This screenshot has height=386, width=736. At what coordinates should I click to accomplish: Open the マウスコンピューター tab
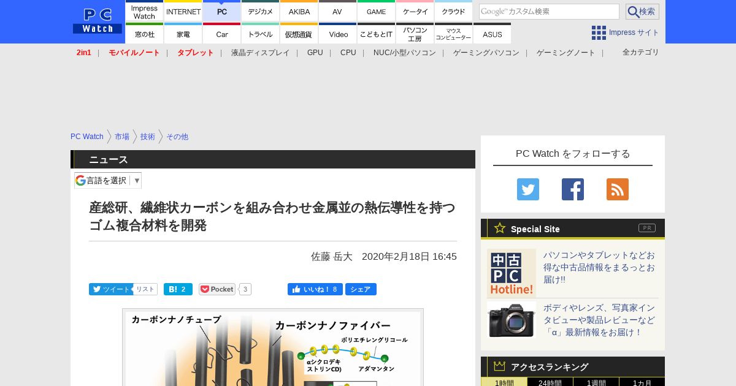coord(454,33)
